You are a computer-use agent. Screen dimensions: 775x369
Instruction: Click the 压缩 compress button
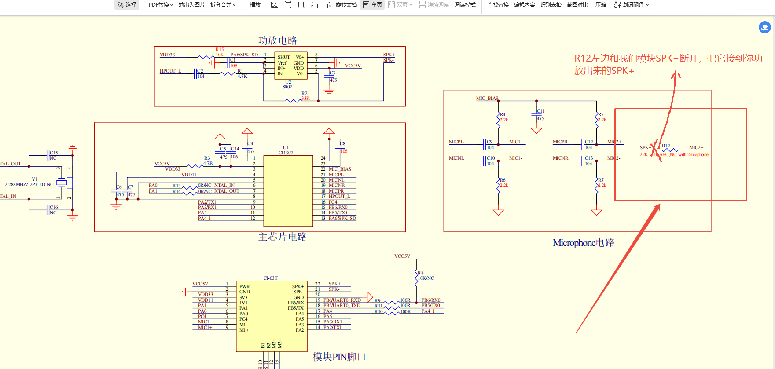point(600,5)
